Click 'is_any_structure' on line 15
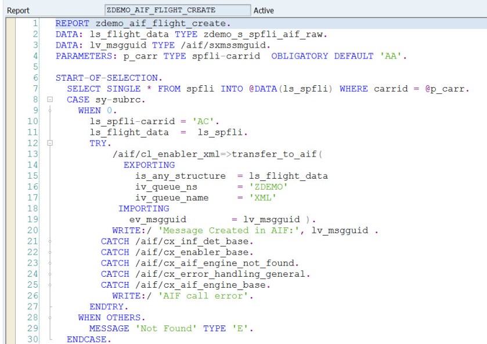487x344 pixels. coord(181,176)
